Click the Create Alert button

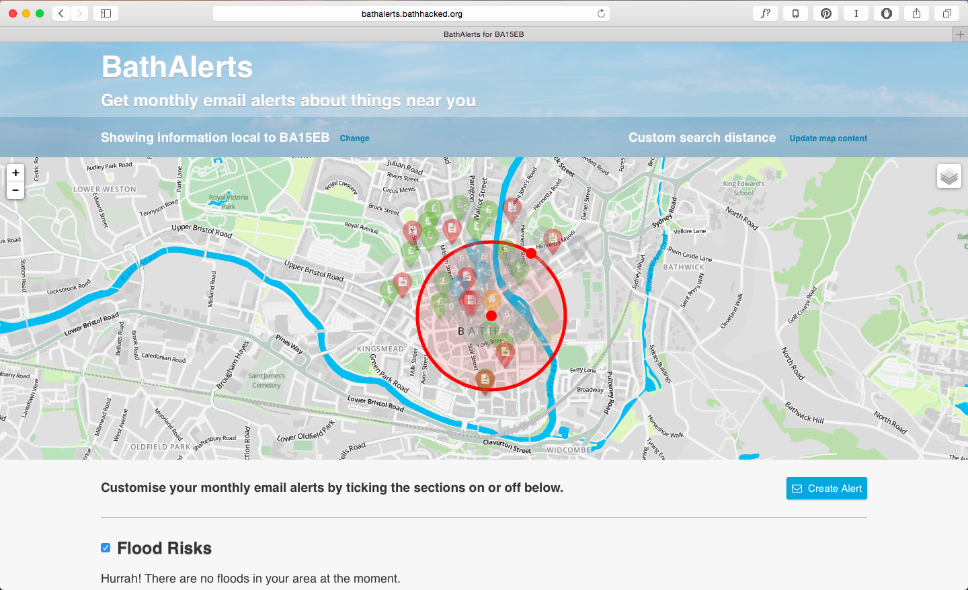point(826,489)
